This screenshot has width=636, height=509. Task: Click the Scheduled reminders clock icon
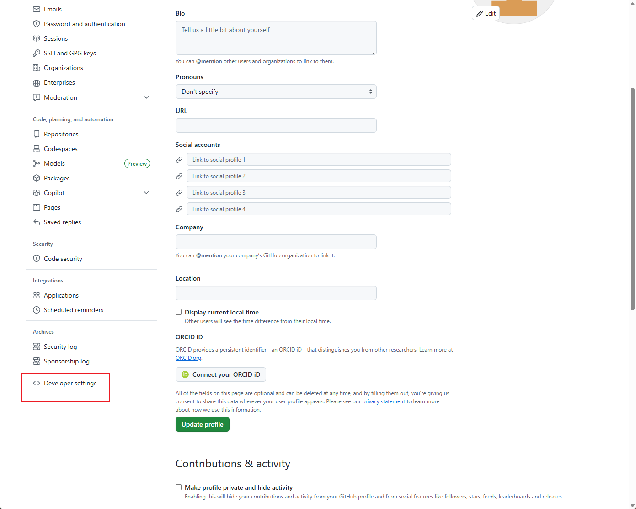[37, 310]
